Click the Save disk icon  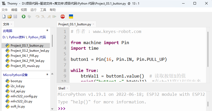(x=15, y=16)
